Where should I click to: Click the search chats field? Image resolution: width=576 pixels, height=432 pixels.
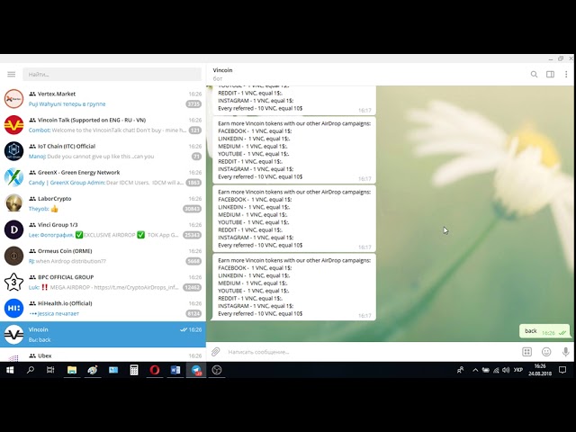point(112,74)
